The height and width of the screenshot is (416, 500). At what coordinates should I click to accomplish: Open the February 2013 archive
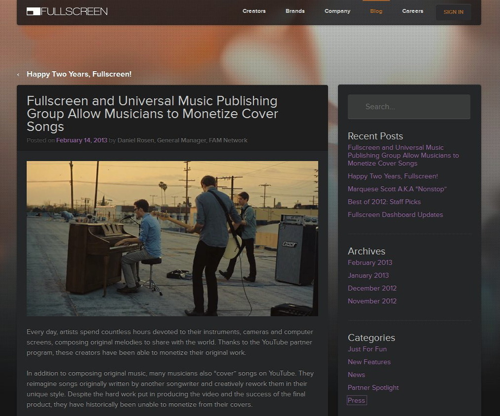click(x=370, y=263)
